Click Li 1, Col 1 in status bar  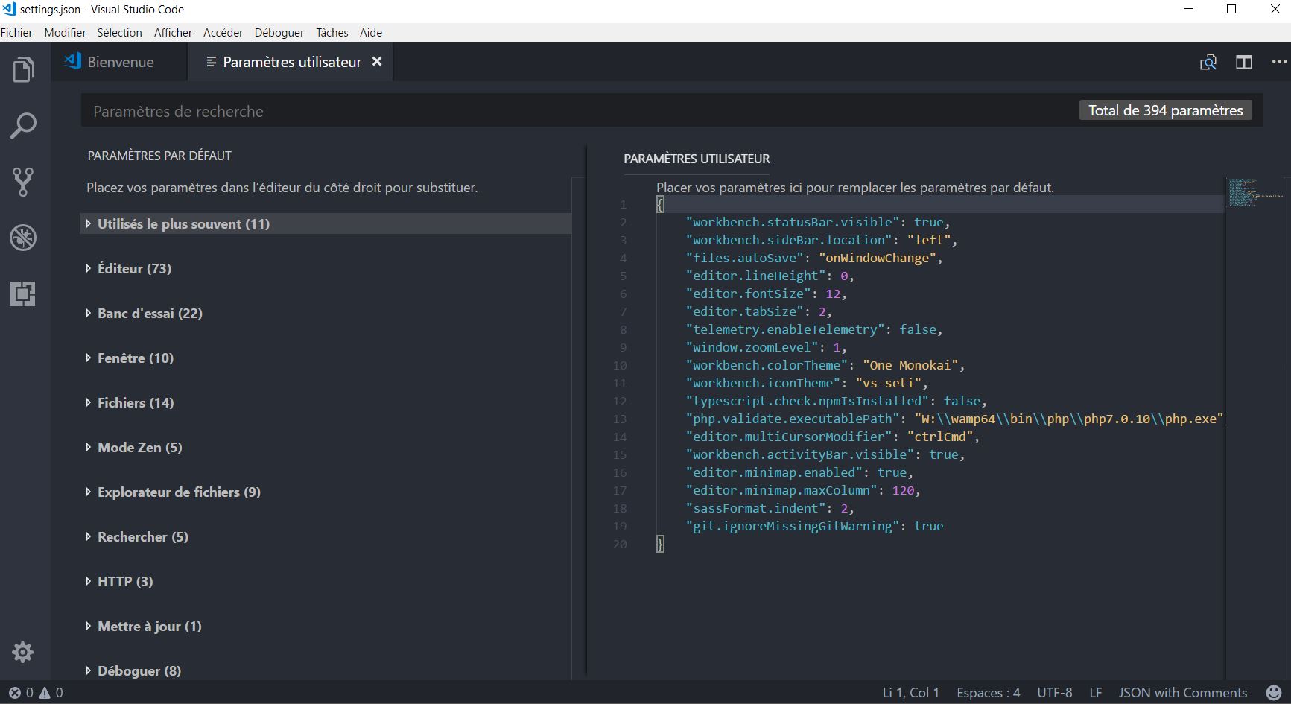coord(910,693)
